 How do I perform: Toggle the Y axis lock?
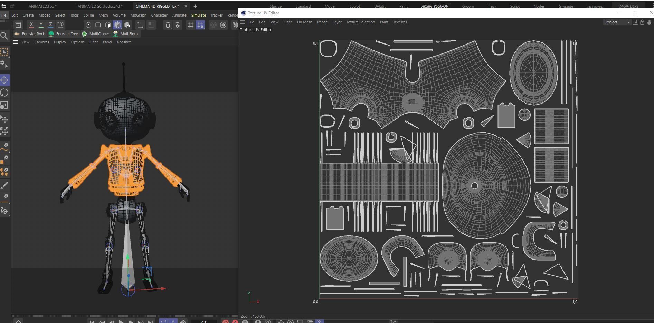tap(41, 25)
